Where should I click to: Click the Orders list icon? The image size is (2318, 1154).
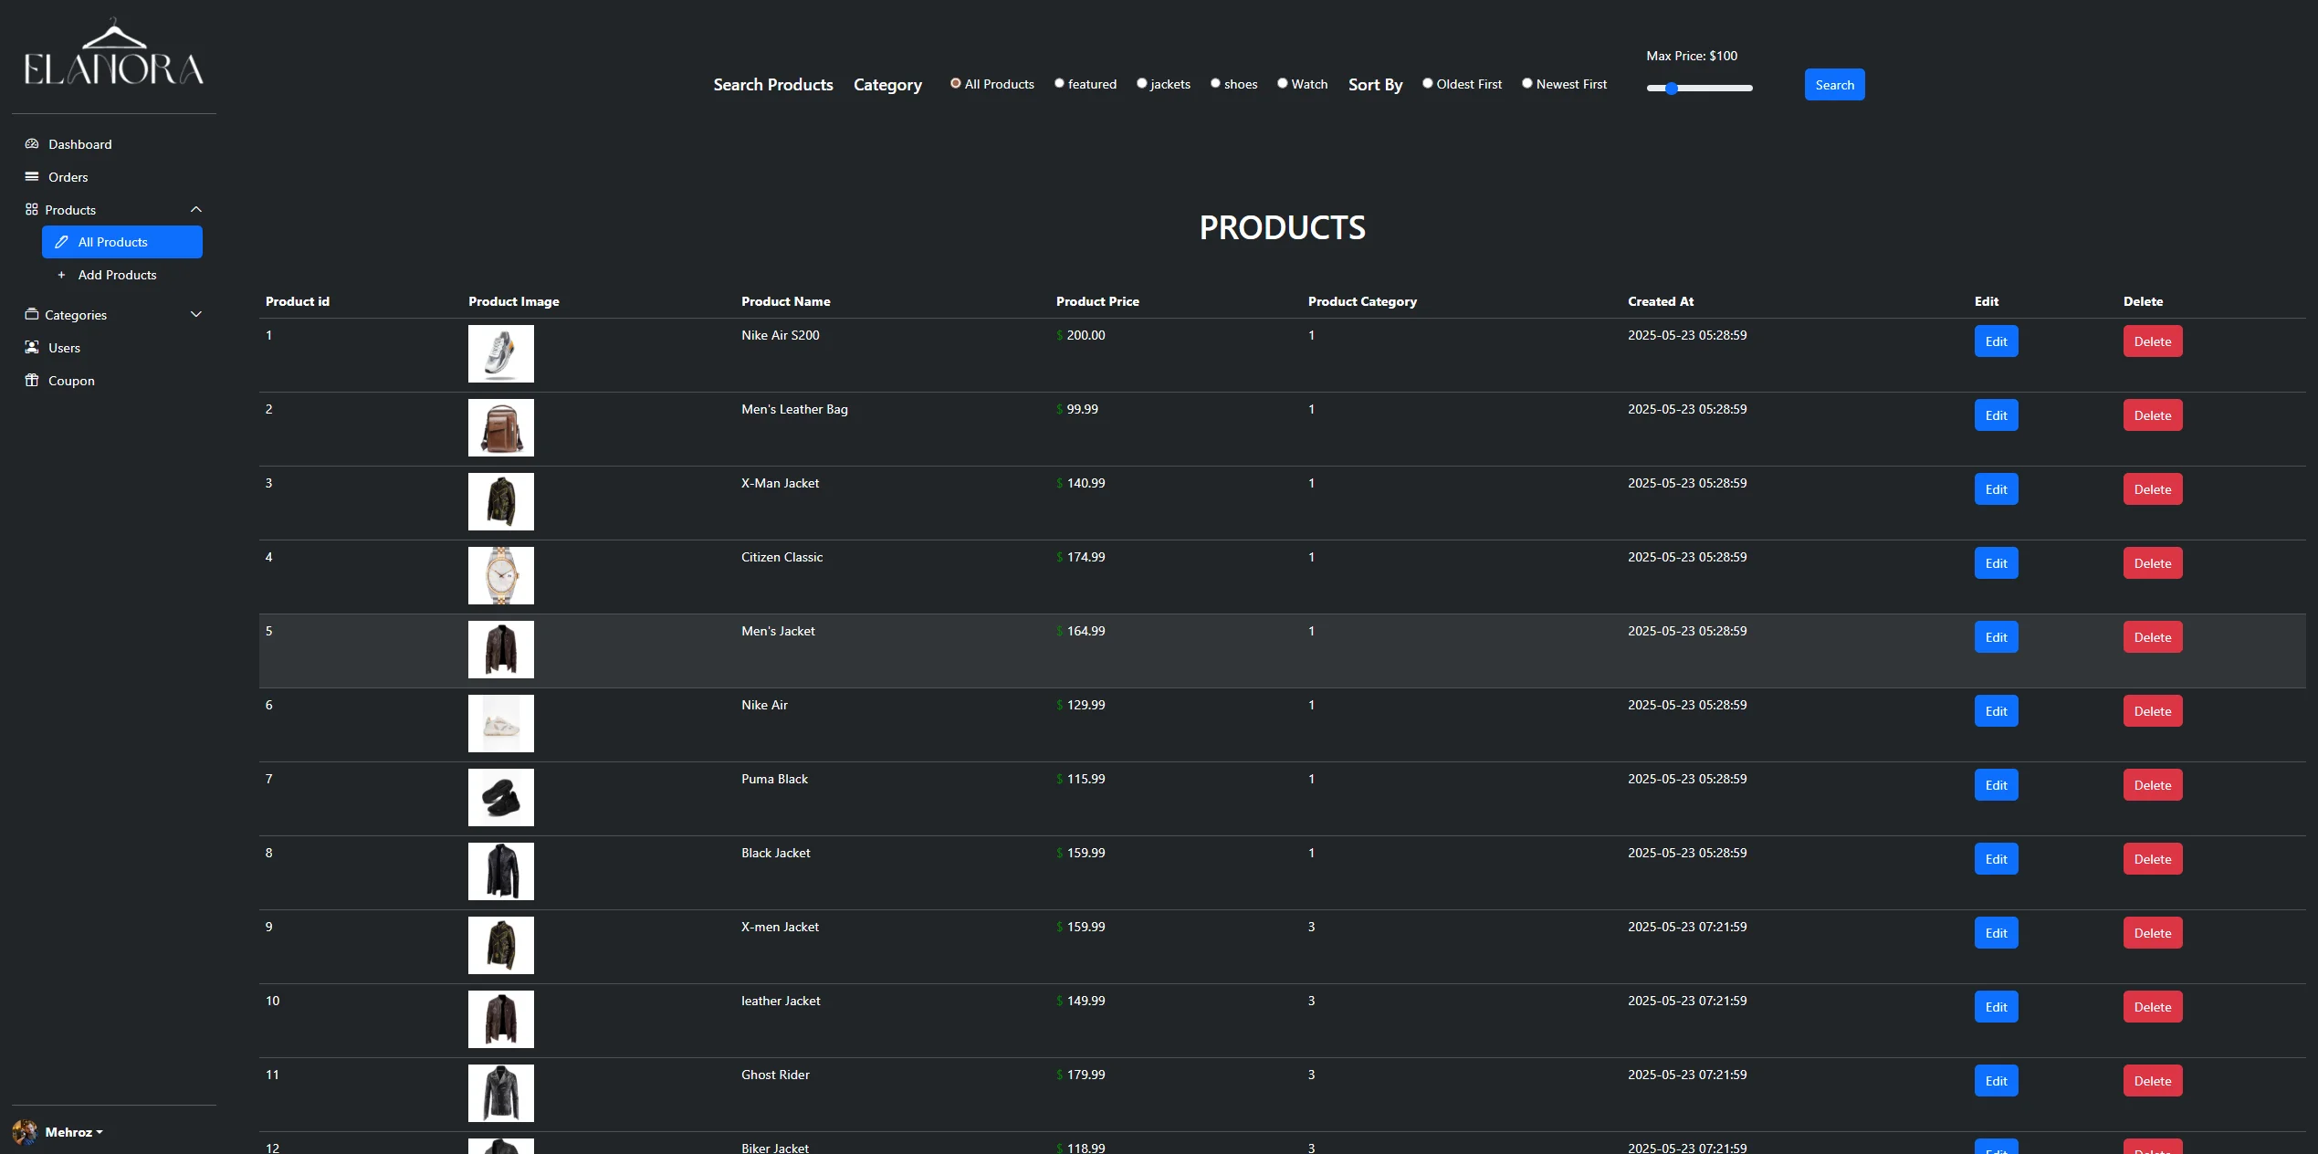point(32,177)
